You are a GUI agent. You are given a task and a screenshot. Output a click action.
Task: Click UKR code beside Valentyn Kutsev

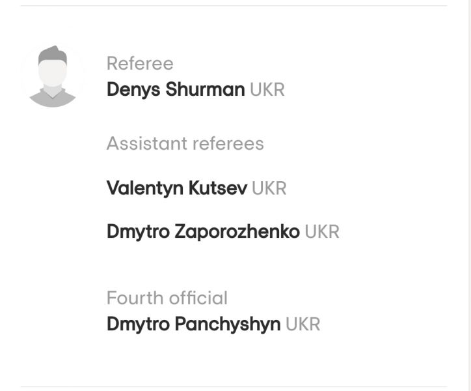[x=269, y=188]
